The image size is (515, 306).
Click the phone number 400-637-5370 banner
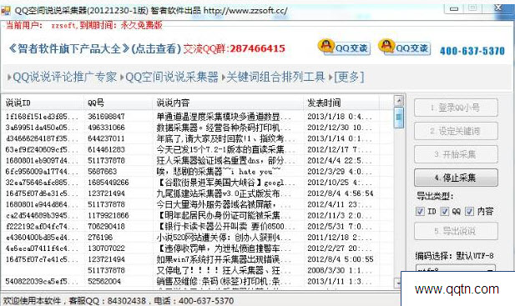(x=472, y=51)
